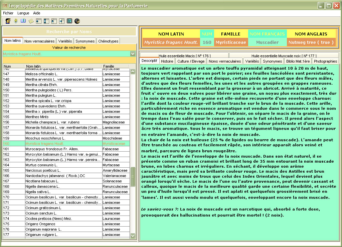Open the Synonymes tab in the detail panel

coord(272,61)
